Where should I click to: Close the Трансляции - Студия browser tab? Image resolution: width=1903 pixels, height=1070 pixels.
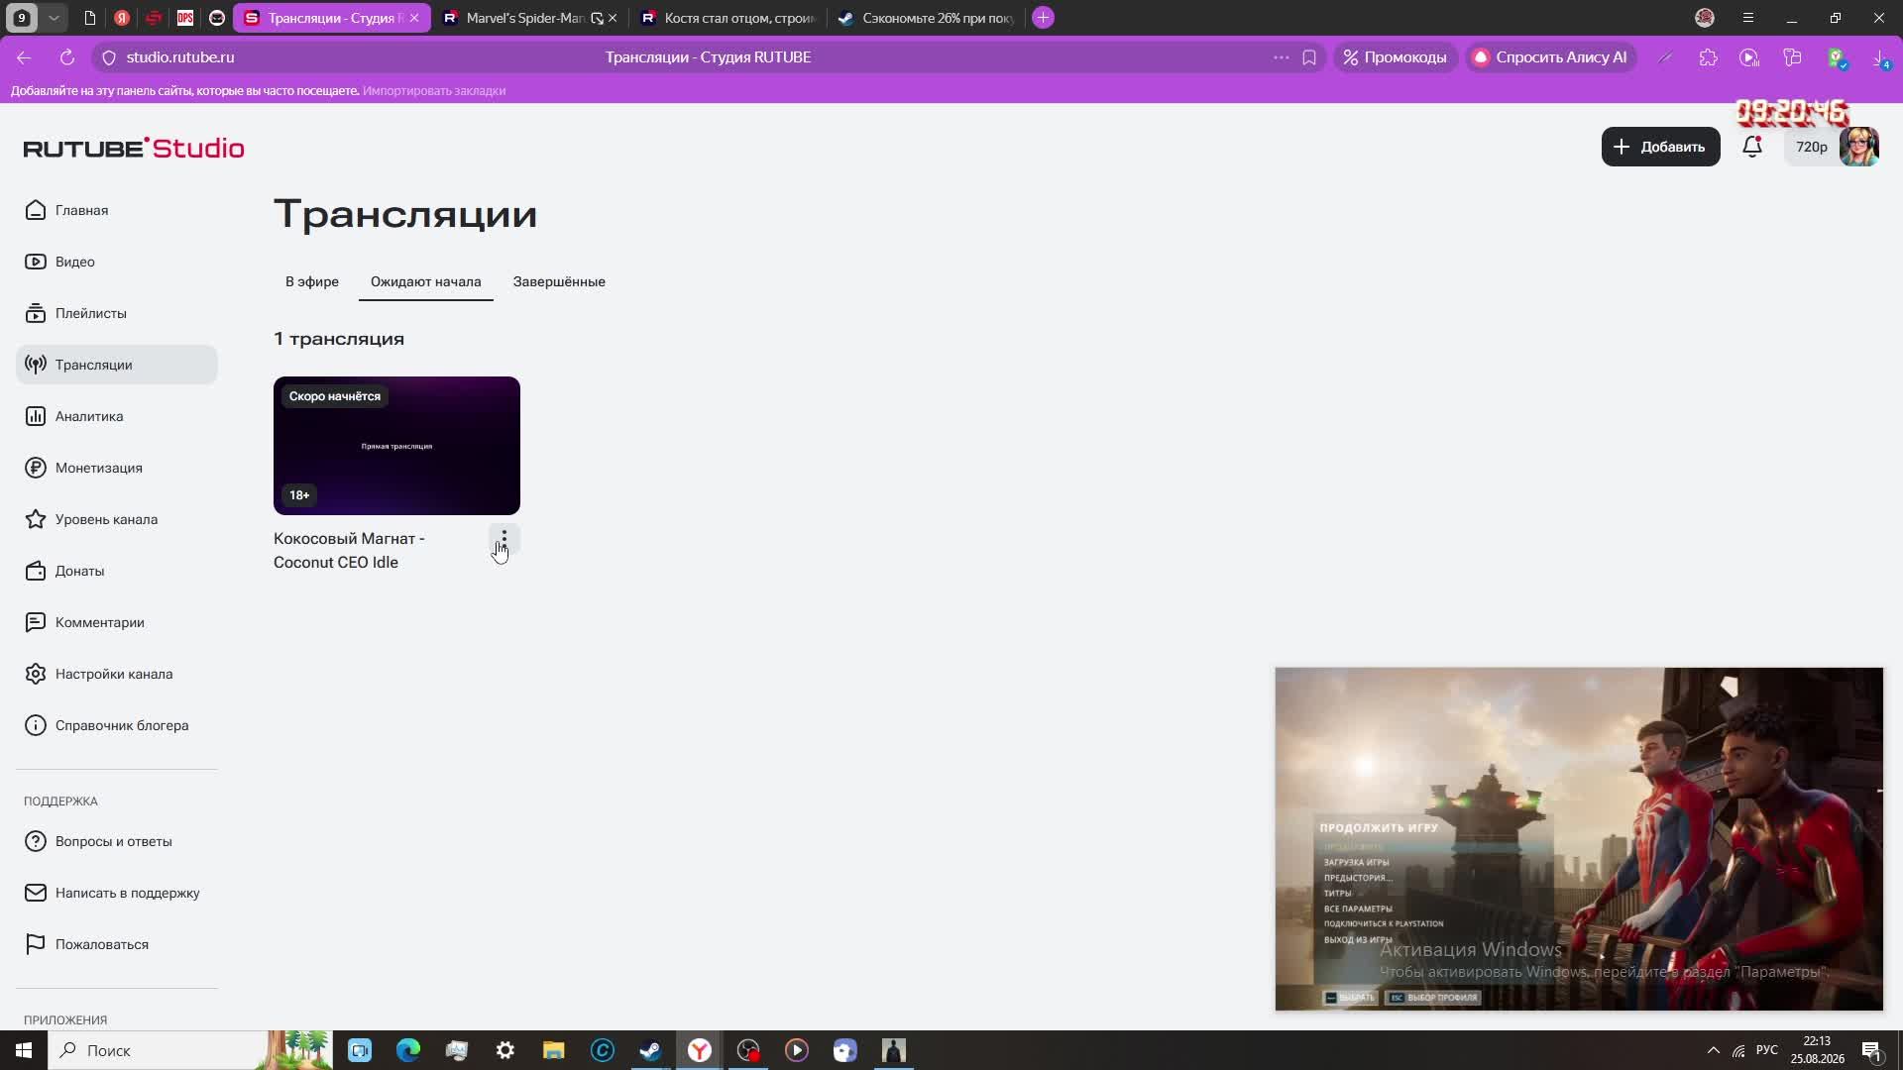tap(414, 18)
